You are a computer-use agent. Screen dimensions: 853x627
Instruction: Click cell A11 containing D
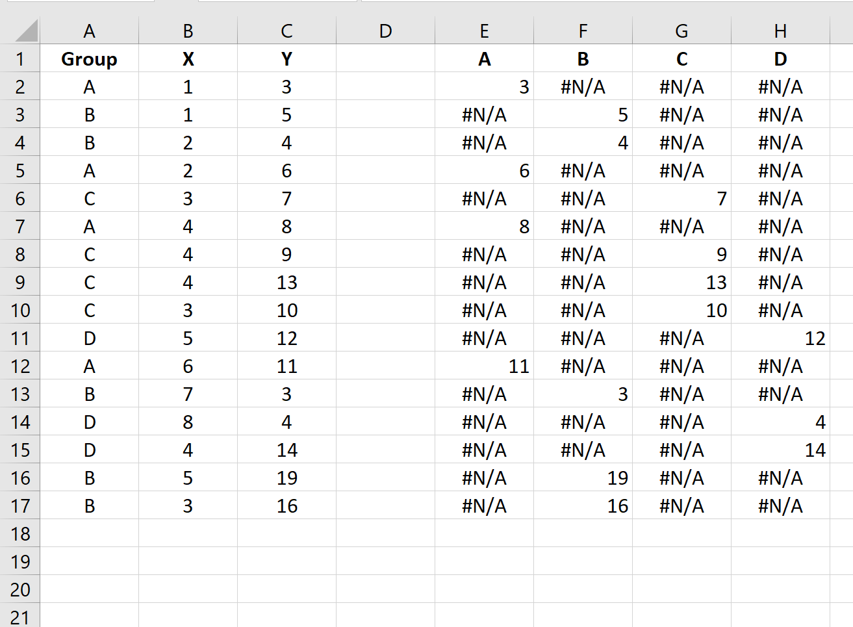[90, 338]
